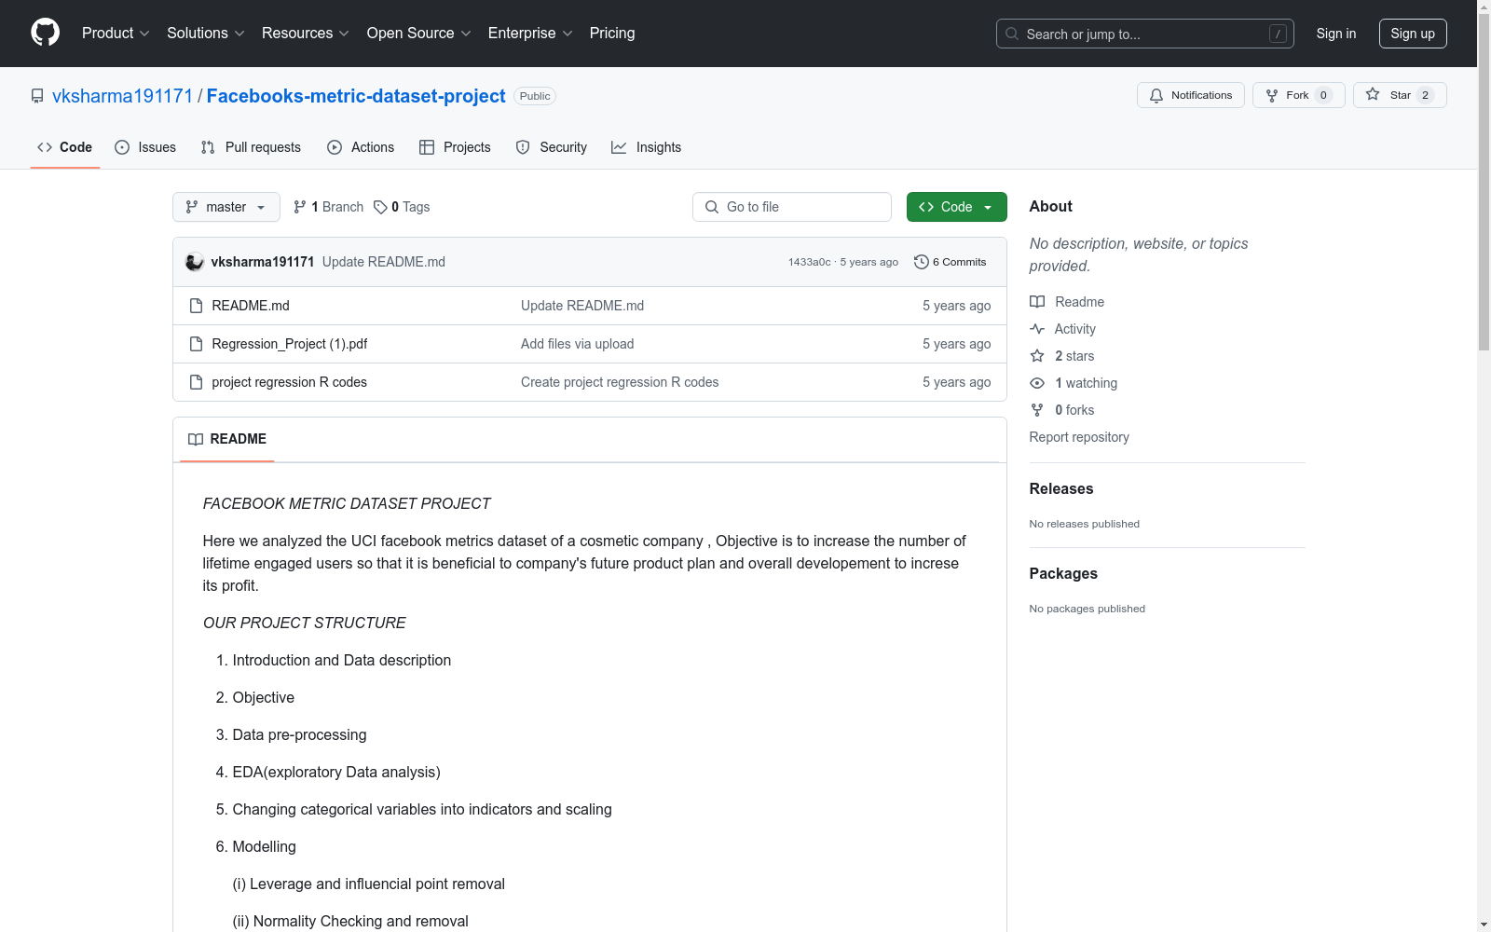Open the Projects tab

pos(455,147)
